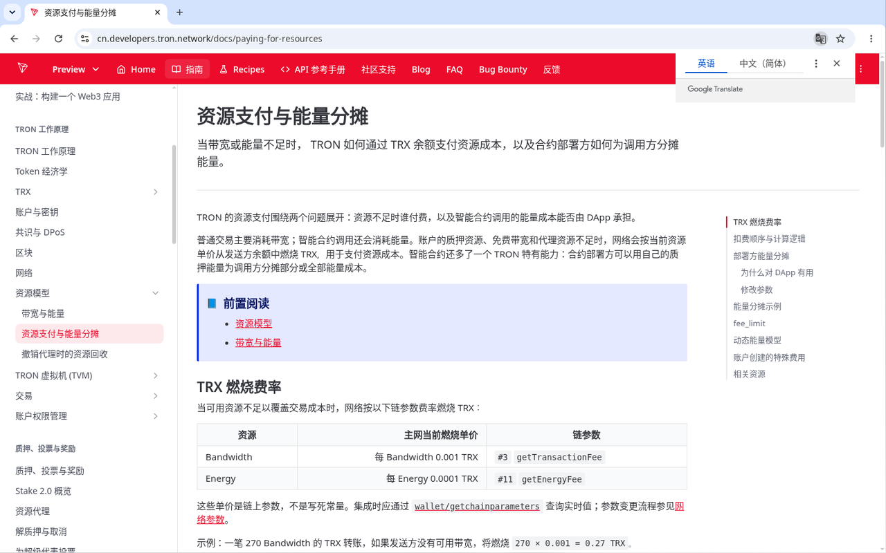
Task: Open the Google Translate icon in address bar
Action: (x=820, y=39)
